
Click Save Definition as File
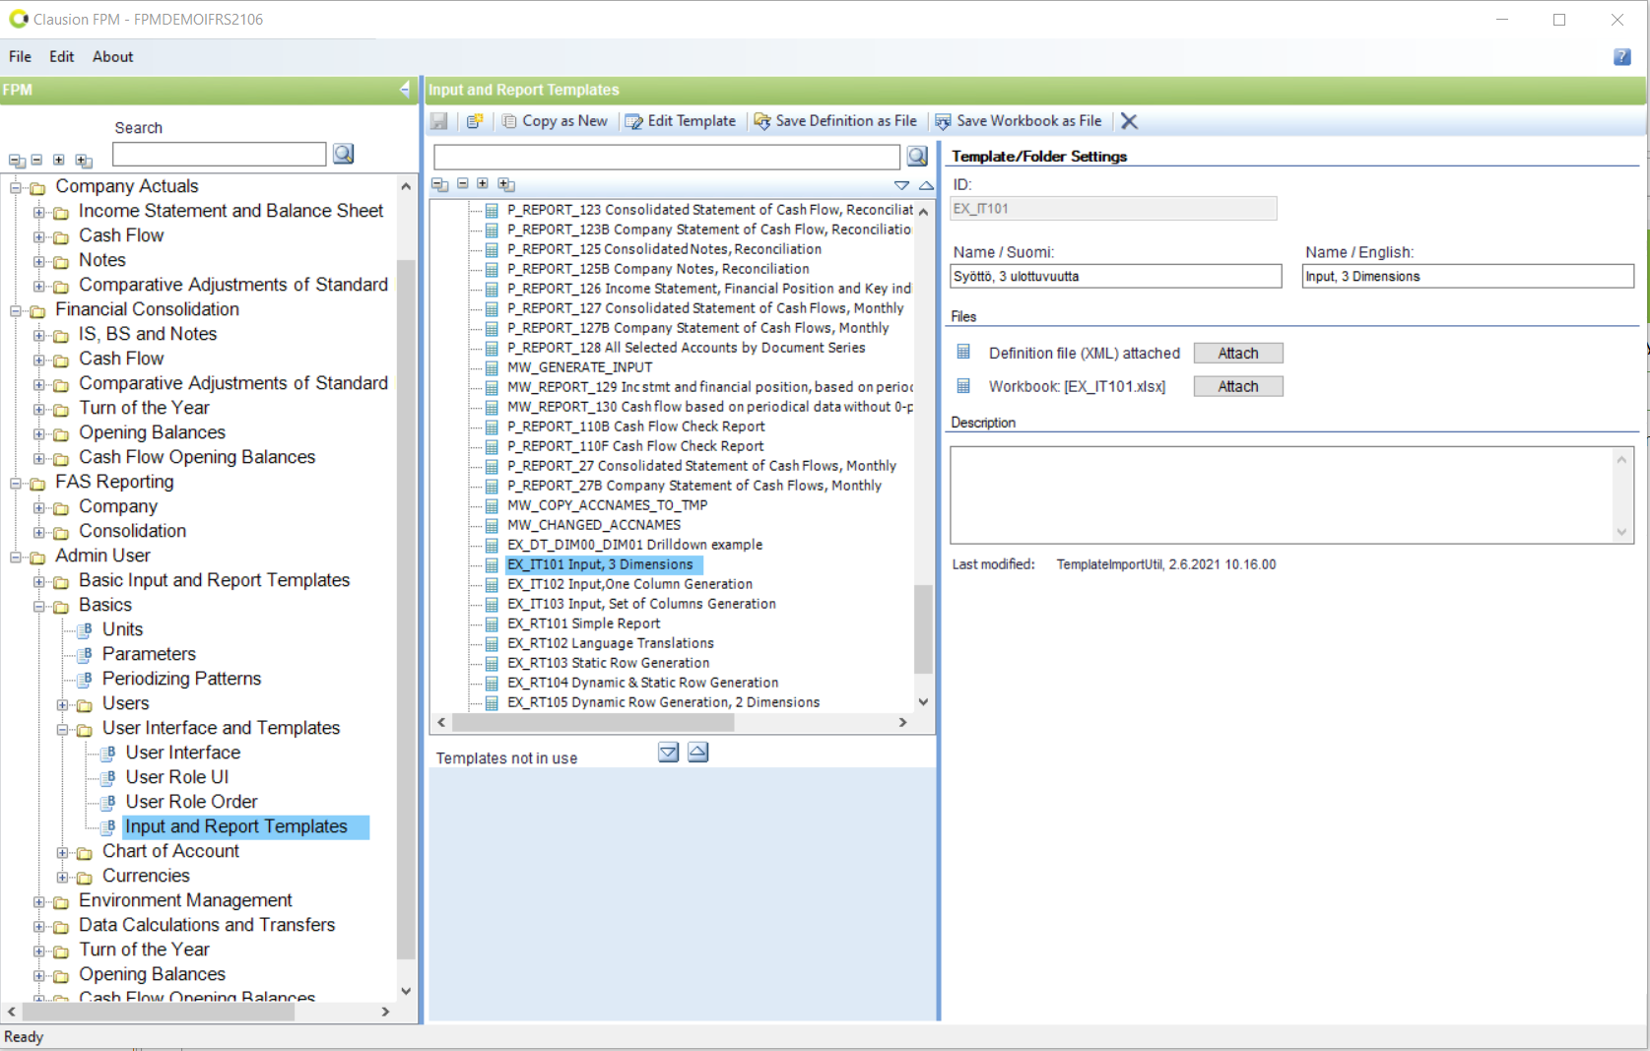point(836,121)
